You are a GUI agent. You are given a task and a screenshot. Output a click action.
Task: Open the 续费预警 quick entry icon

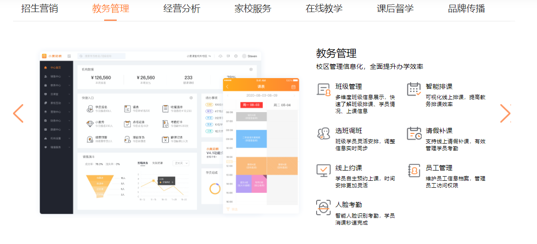(90, 139)
